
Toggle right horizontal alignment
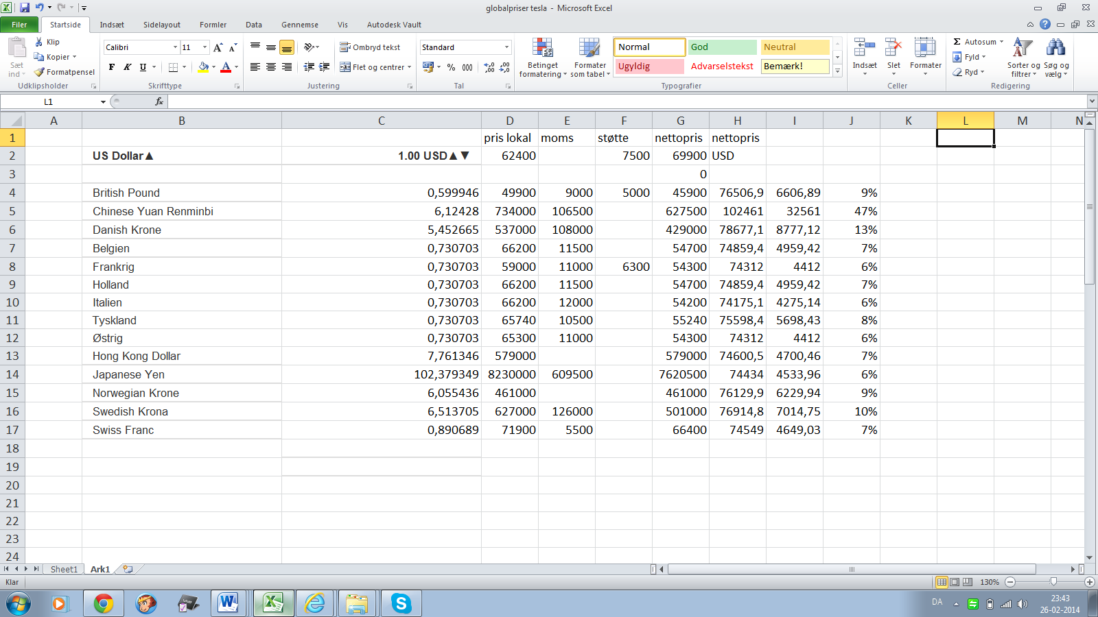point(287,67)
